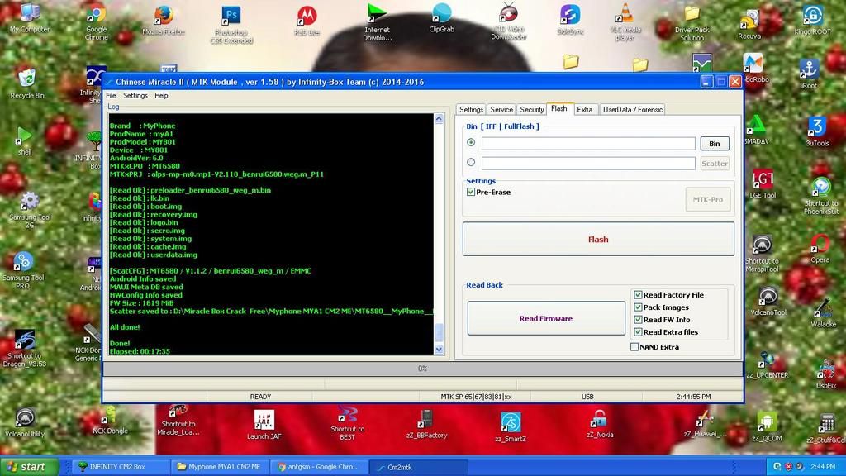Select the Bin file radio button

pos(471,142)
